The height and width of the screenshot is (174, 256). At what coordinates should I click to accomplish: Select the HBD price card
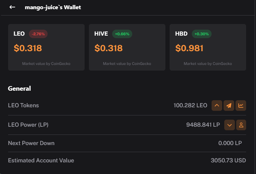[208, 47]
